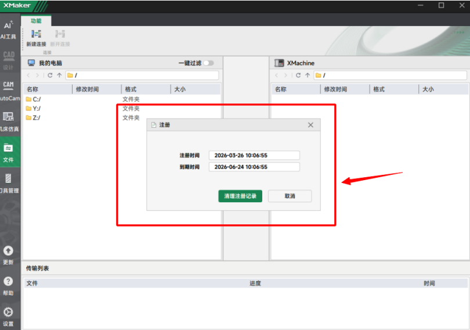Select the 功能 ribbon tab

coord(36,20)
